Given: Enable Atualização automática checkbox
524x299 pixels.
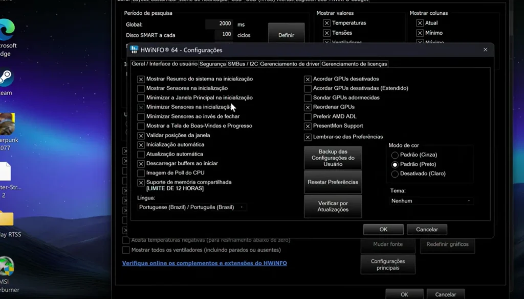Looking at the screenshot, I should (141, 154).
